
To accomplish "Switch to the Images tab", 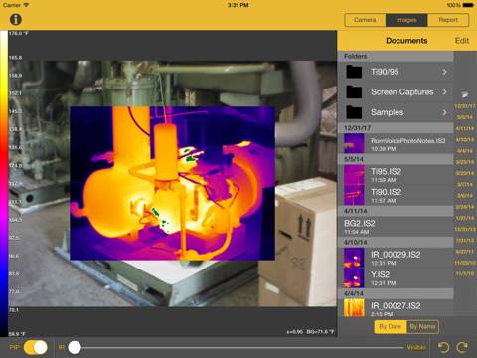I will pyautogui.click(x=406, y=20).
